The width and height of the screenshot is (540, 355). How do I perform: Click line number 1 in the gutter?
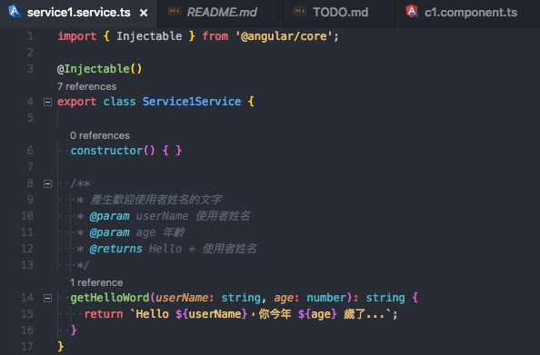click(30, 36)
